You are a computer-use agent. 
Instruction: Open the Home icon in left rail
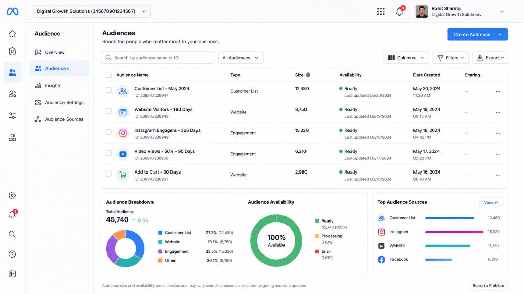(x=12, y=34)
